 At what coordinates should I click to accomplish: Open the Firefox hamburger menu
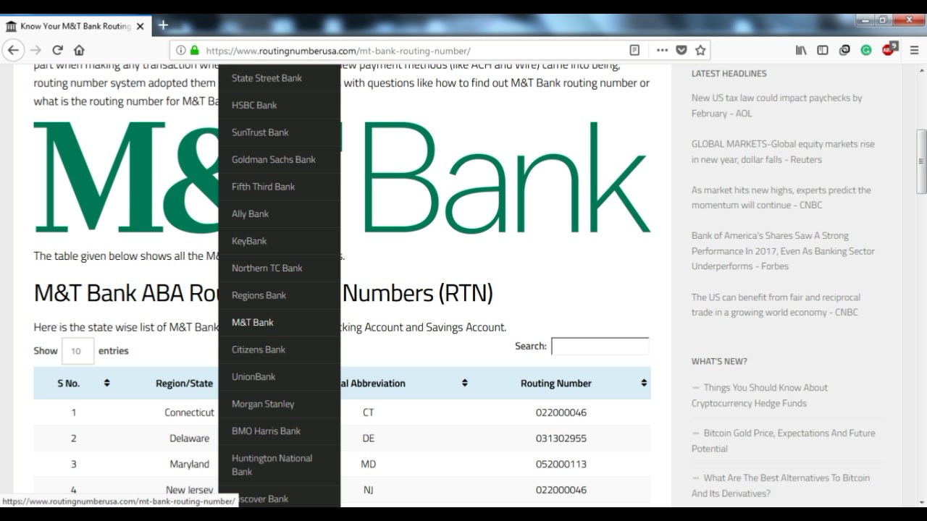point(914,51)
